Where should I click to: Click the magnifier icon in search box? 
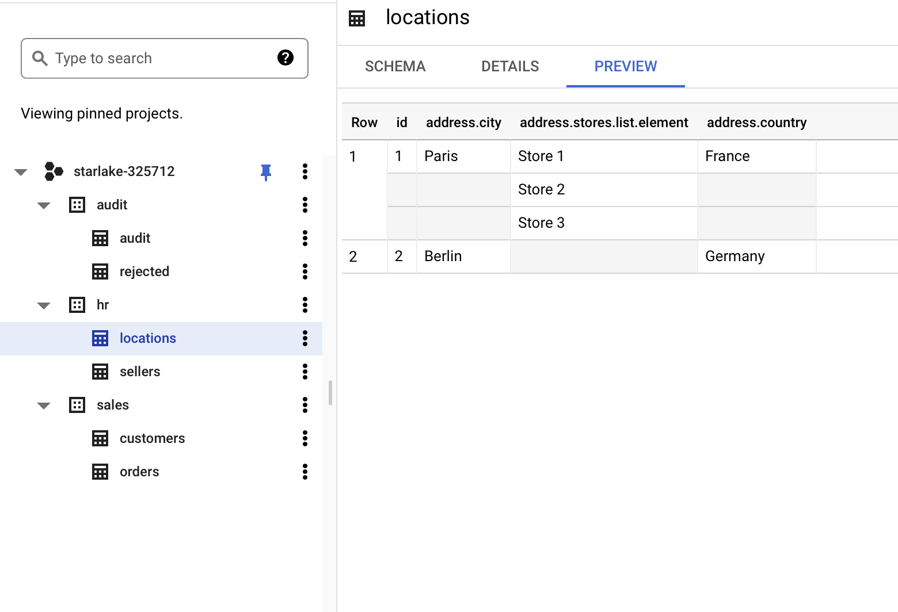(40, 58)
